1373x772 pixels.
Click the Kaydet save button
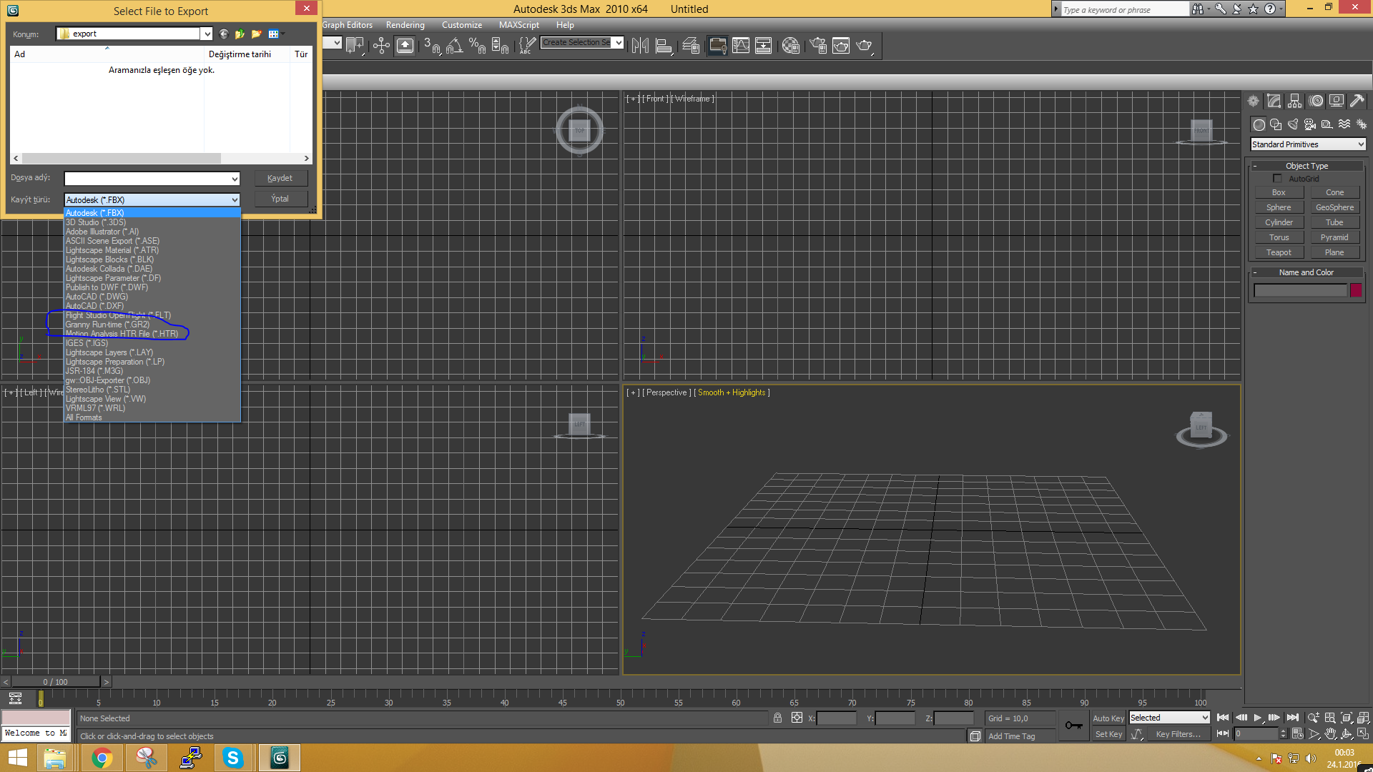(280, 178)
